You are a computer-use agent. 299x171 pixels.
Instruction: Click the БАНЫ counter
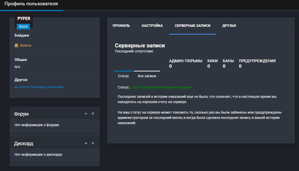(228, 63)
